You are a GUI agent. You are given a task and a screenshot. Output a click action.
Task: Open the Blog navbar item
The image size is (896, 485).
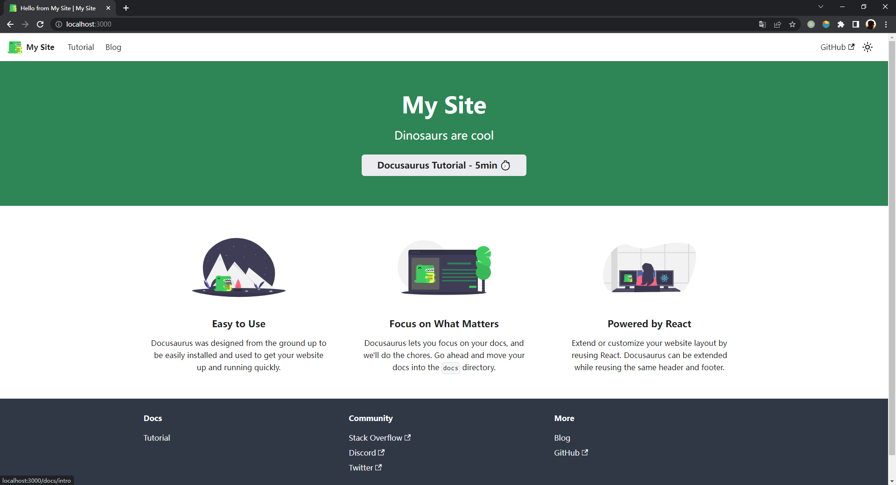point(113,47)
